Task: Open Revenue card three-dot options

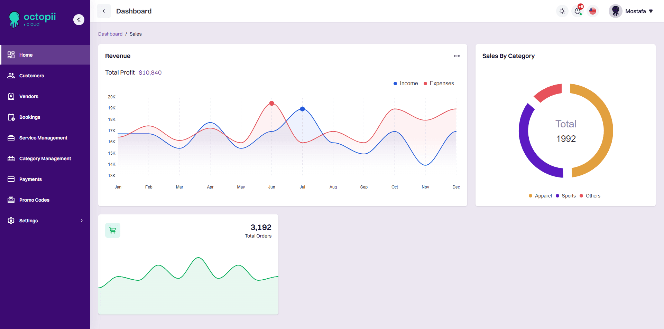Action: pyautogui.click(x=456, y=56)
